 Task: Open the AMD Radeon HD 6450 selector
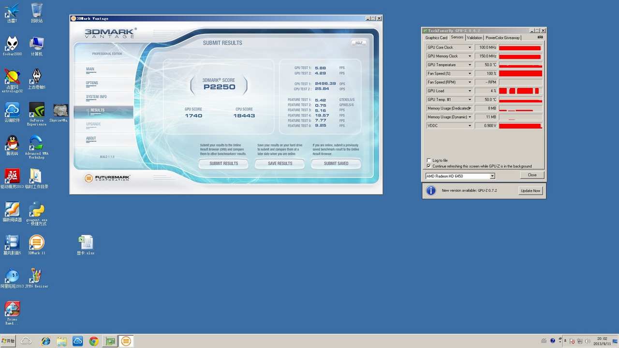[x=460, y=176]
